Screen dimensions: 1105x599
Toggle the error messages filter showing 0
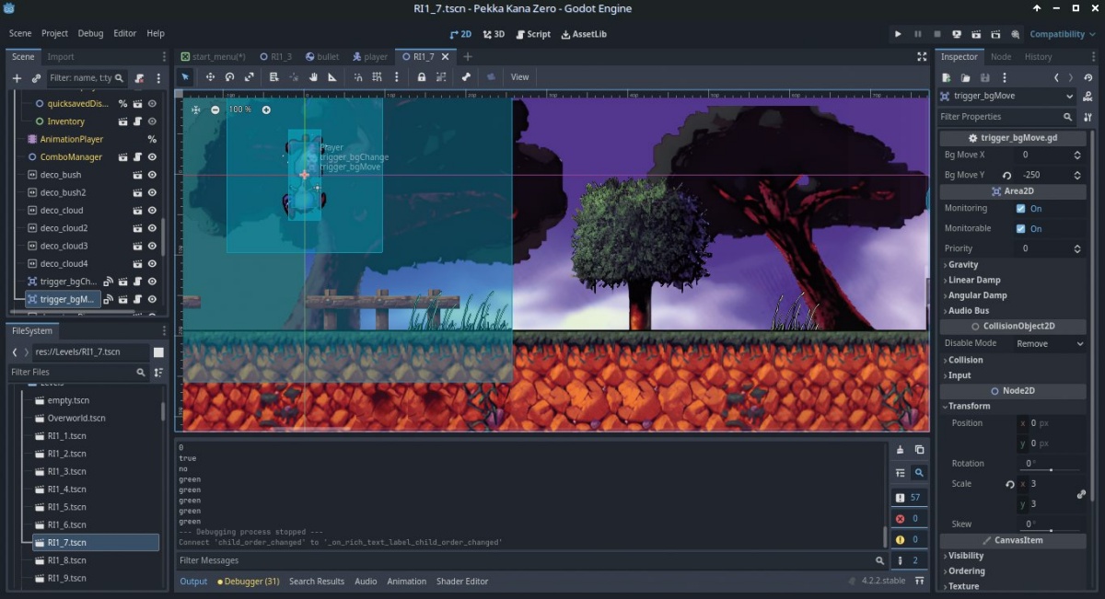(x=909, y=518)
